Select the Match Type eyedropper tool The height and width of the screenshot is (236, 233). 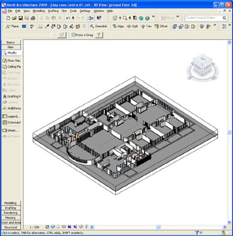(x=47, y=26)
